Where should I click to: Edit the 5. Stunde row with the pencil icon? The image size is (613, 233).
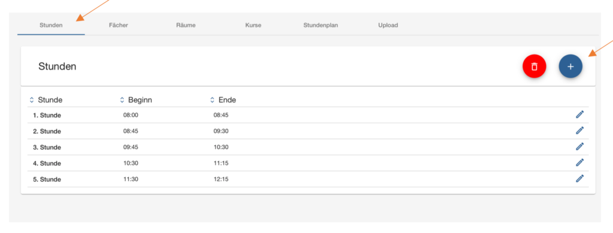point(579,178)
